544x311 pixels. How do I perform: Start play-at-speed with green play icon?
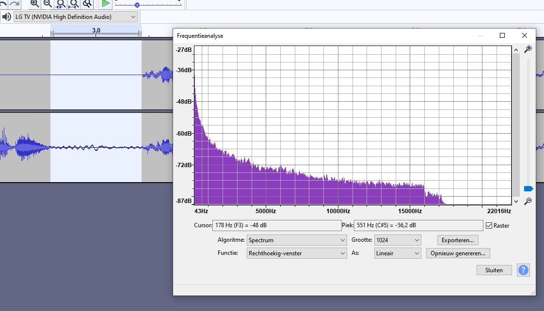pyautogui.click(x=106, y=3)
